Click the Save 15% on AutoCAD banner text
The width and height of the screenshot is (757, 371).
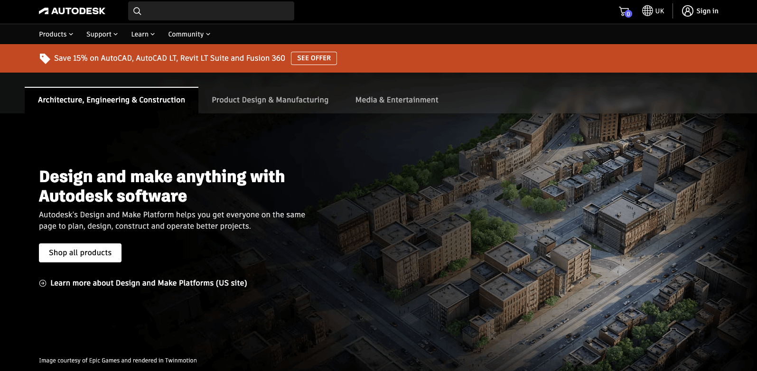click(x=169, y=58)
